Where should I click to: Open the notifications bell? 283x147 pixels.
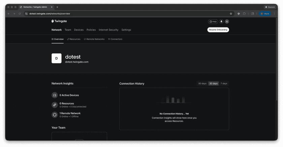[221, 21]
